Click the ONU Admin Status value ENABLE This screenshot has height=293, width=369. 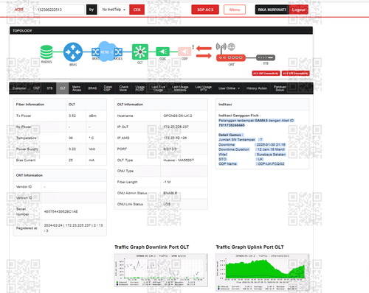170,193
